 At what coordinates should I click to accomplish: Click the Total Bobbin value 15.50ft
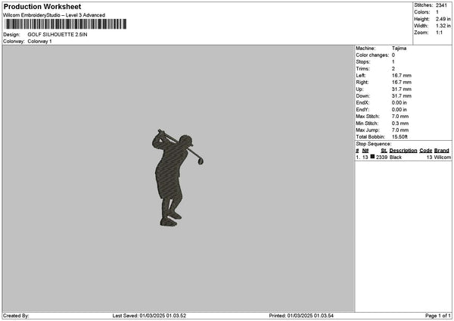pos(400,137)
